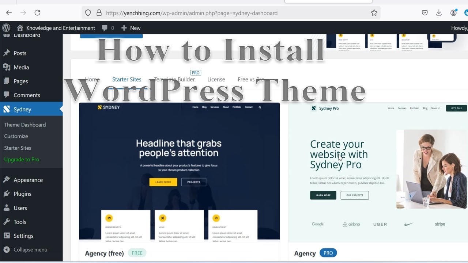Image resolution: width=468 pixels, height=263 pixels.
Task: Click the browser address bar URL
Action: click(192, 13)
